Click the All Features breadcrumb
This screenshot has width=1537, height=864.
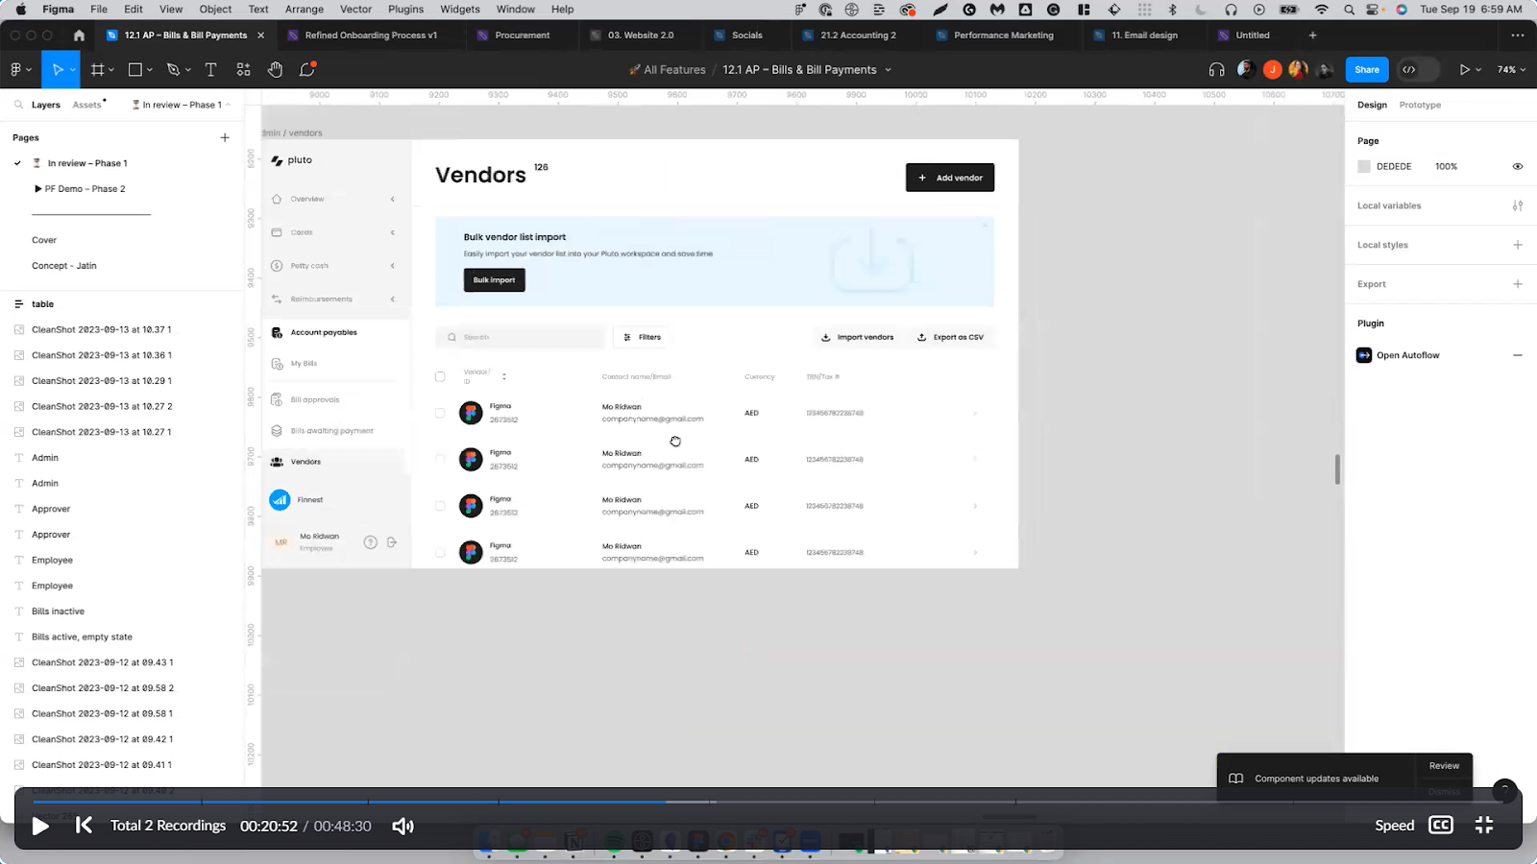[674, 70]
